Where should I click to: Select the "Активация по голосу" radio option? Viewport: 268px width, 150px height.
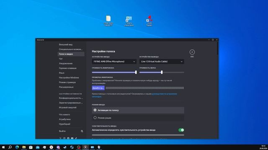pyautogui.click(x=138, y=110)
